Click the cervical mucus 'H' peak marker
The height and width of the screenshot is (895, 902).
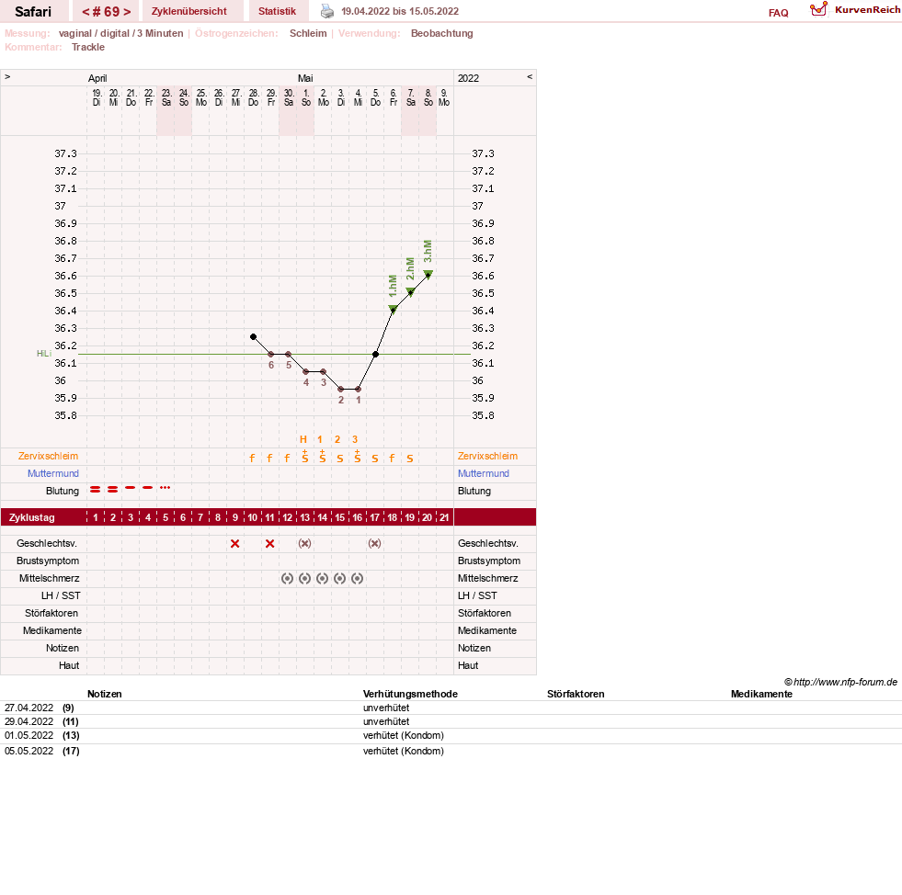(x=303, y=439)
